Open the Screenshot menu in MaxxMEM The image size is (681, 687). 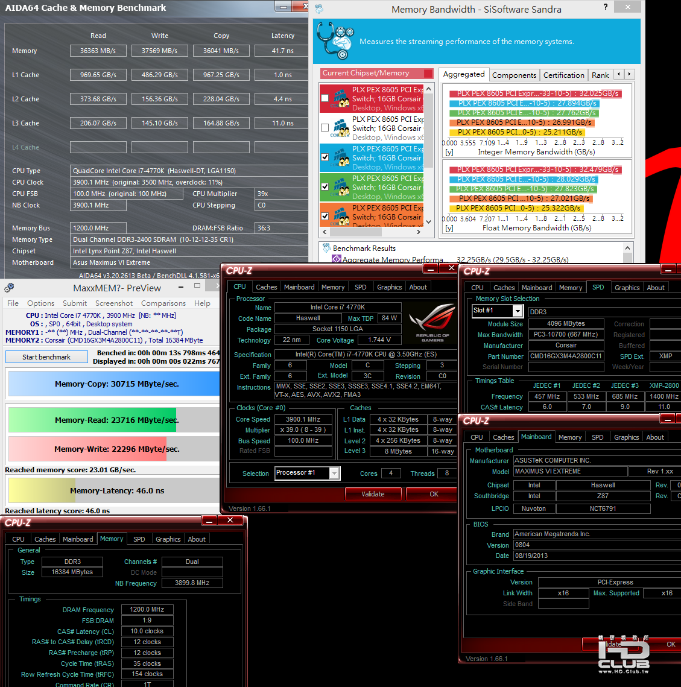pos(114,303)
